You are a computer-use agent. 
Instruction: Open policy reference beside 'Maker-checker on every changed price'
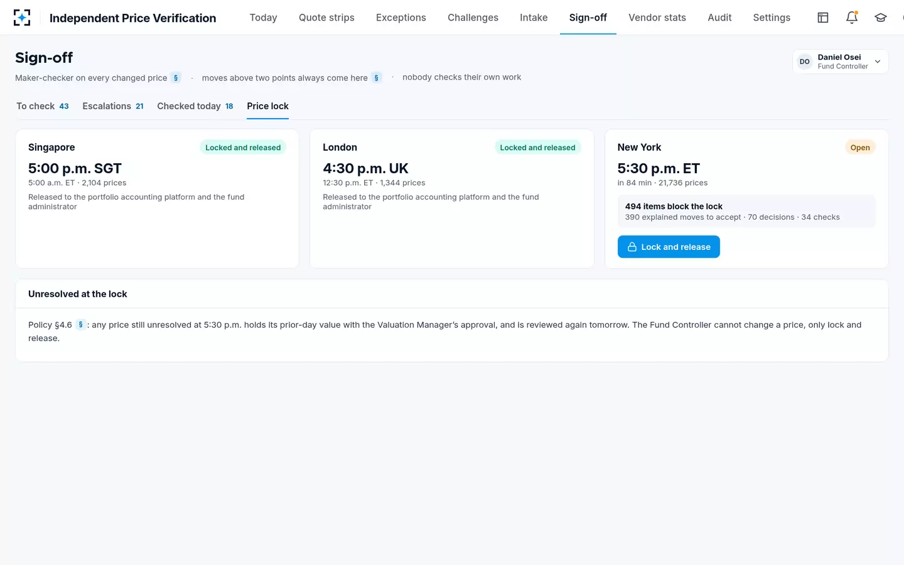tap(176, 78)
